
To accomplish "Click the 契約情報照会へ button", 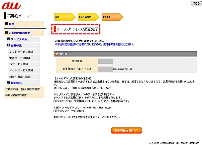I will 127,130.
